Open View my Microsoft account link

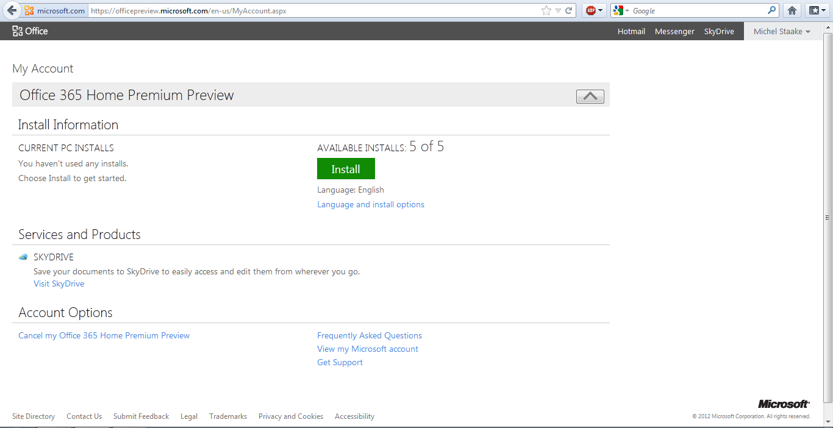click(x=368, y=349)
